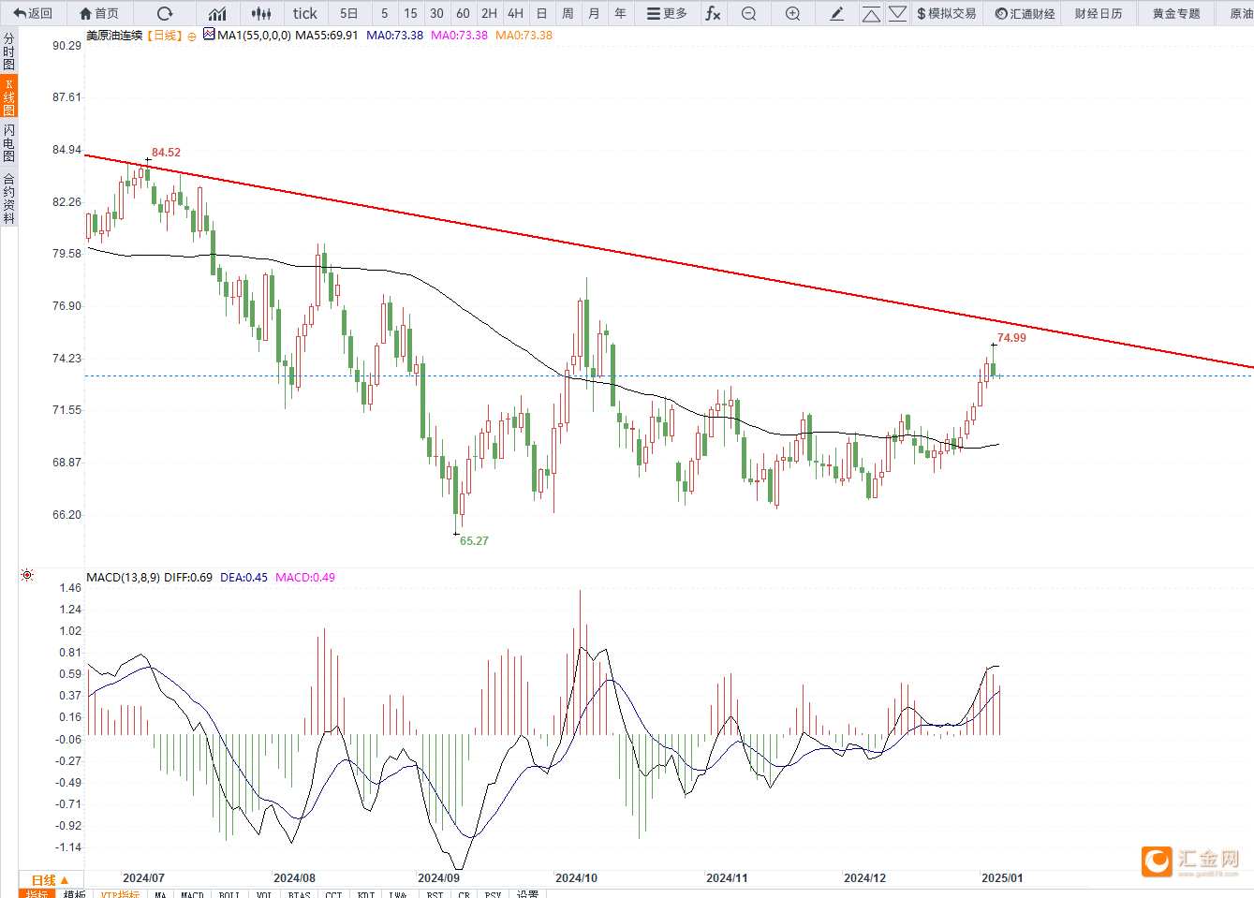Select the 月 monthly period
Image resolution: width=1254 pixels, height=898 pixels.
[594, 13]
